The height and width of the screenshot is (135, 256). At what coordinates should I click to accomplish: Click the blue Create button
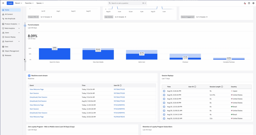10,3
